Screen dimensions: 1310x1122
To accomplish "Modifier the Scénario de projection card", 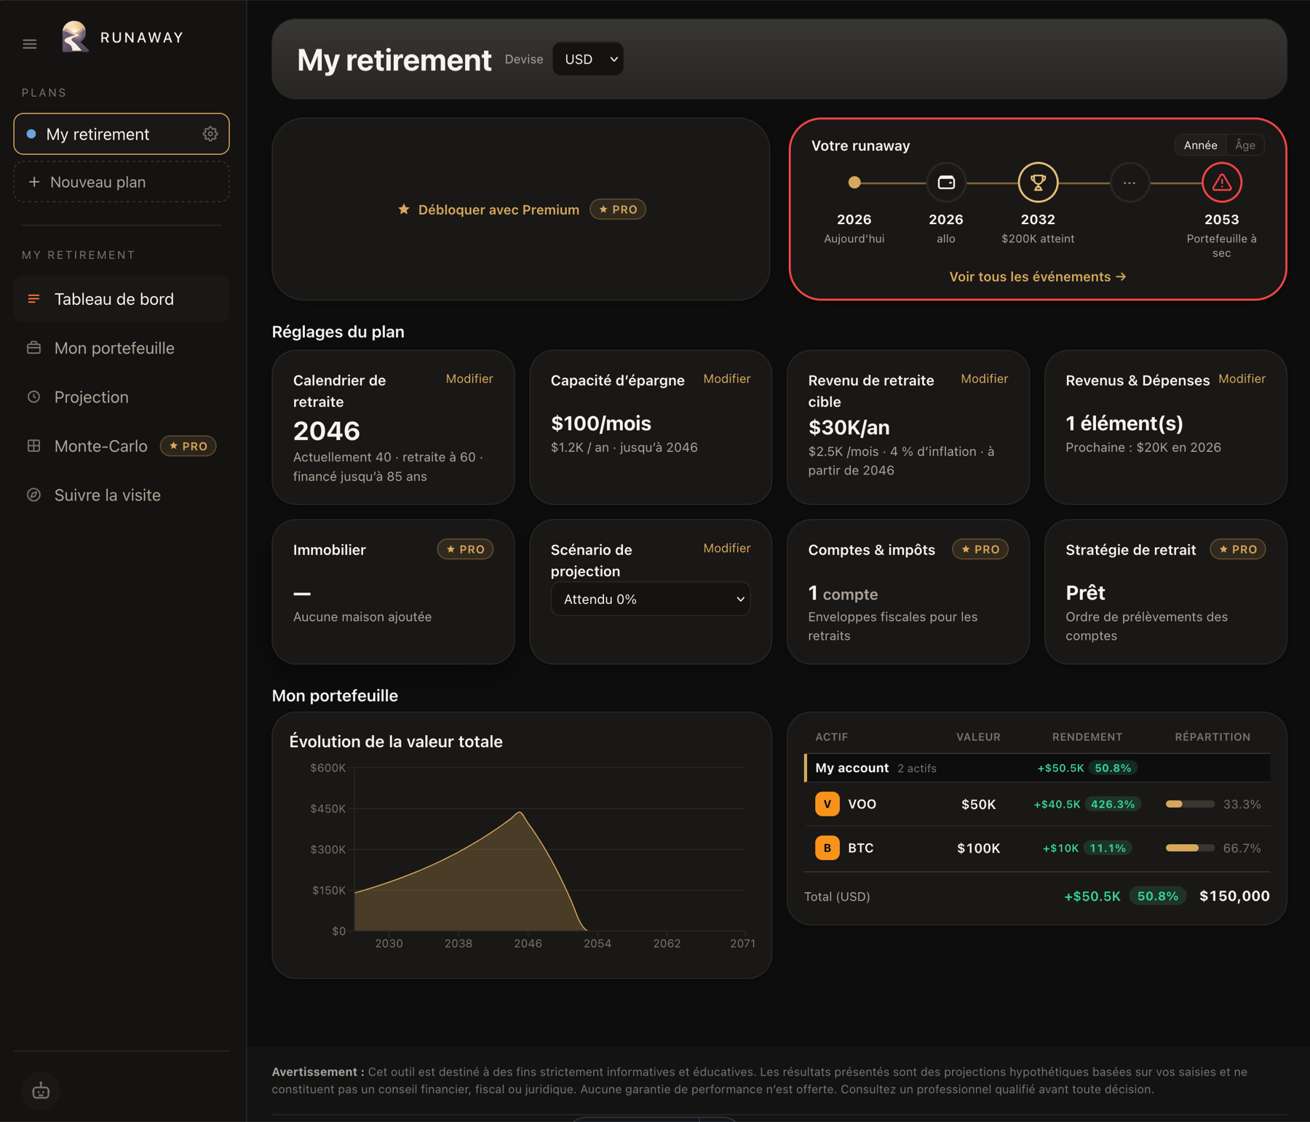I will 726,548.
